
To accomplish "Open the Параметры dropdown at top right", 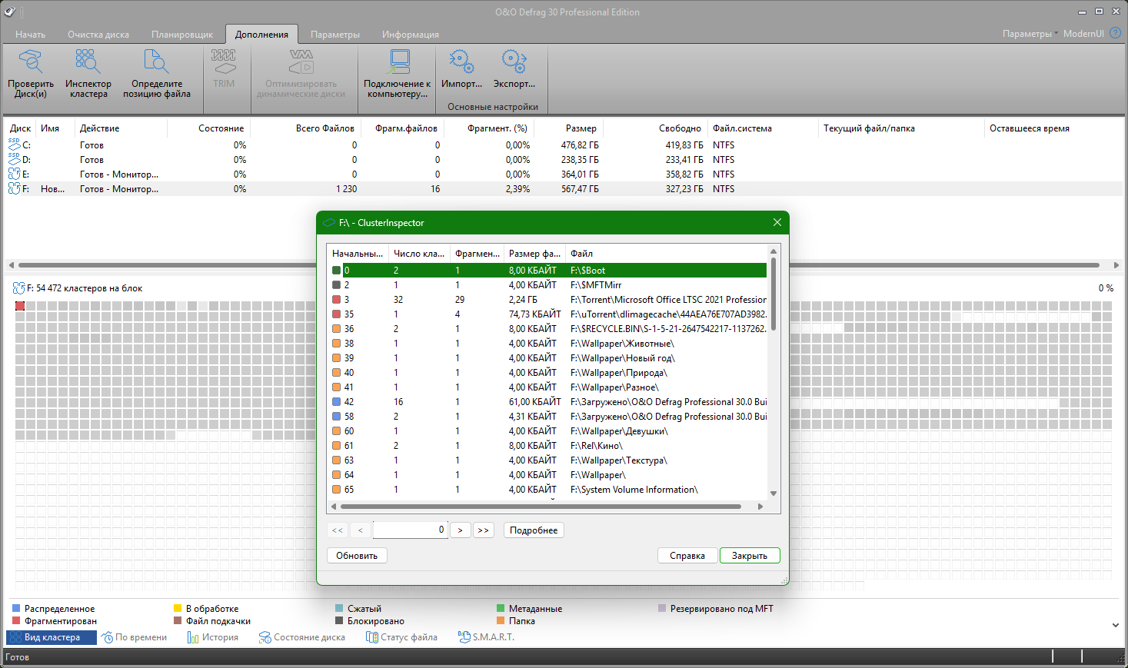I will 1029,34.
